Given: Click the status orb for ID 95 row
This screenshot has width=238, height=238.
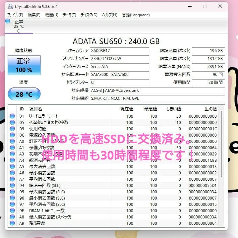Looking at the screenshot, I should click(x=12, y=192).
